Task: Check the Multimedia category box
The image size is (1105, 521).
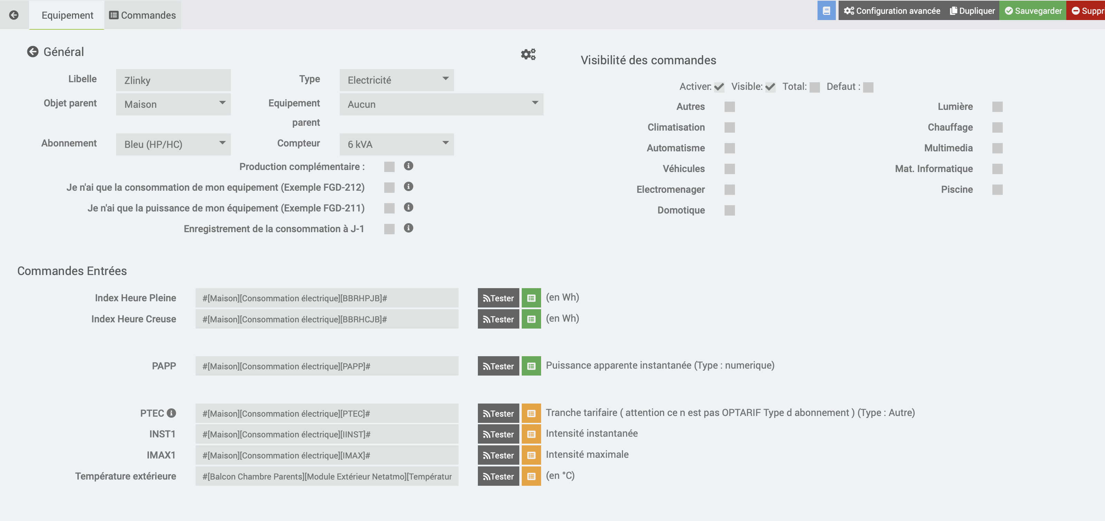Action: pyautogui.click(x=997, y=148)
